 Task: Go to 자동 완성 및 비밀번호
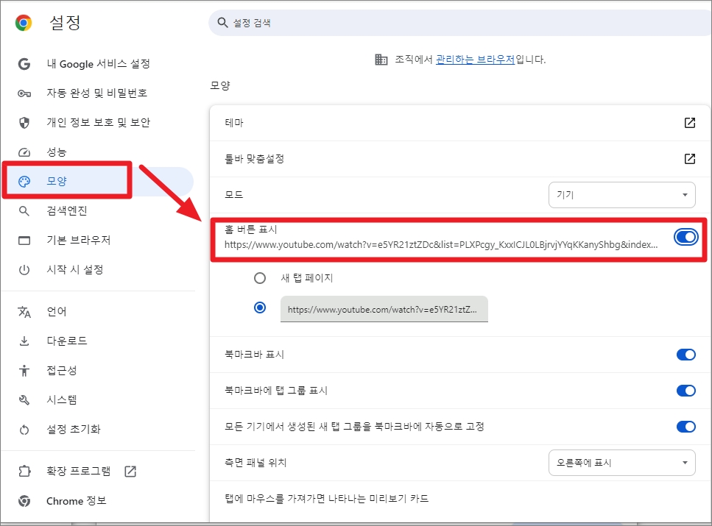98,93
